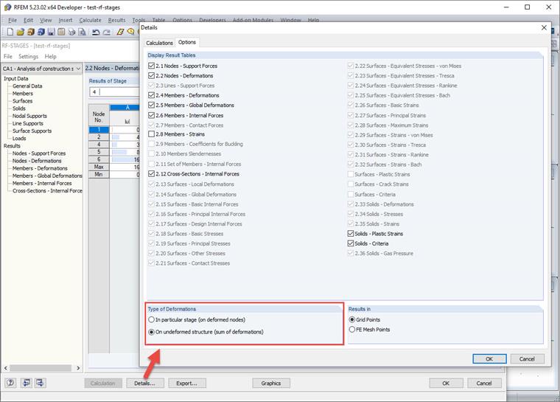Select Cross-Sections - Internal Forces tree item

[x=47, y=190]
